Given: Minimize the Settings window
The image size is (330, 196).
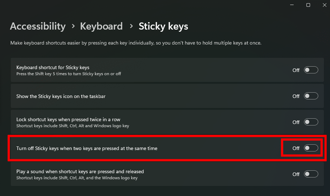Looking at the screenshot, I should coord(292,5).
